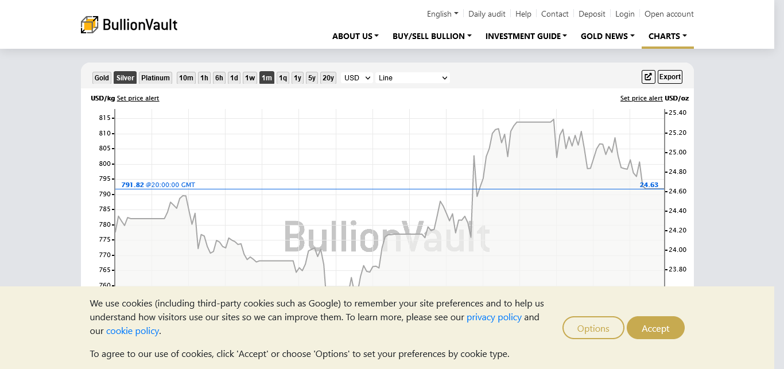
Task: Select the 20y time range
Action: pos(328,78)
